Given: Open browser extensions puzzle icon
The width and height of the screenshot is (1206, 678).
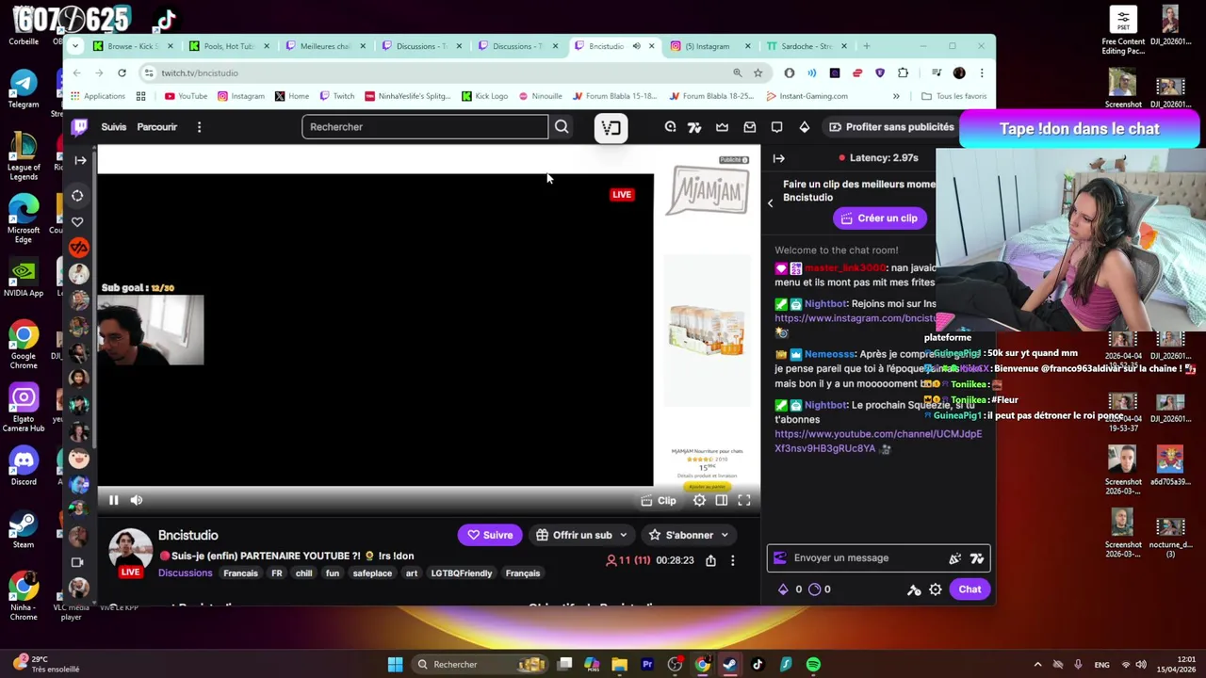Looking at the screenshot, I should 903,73.
